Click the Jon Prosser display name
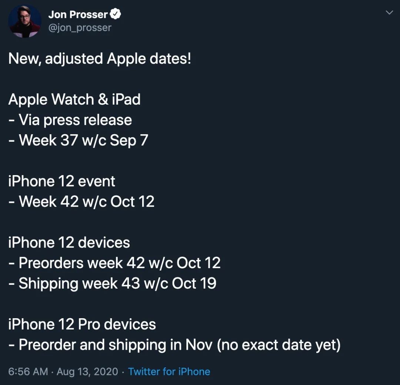Screen dimensions: 400x385 click(x=78, y=14)
